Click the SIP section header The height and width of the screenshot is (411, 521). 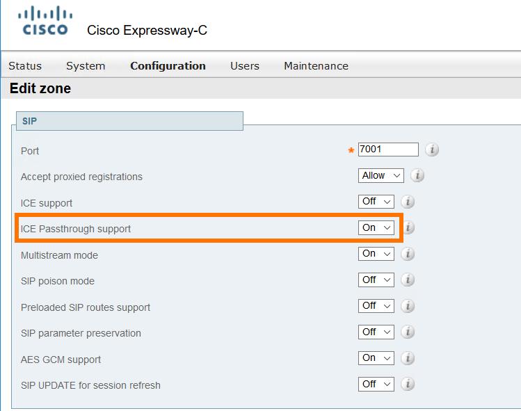(129, 121)
